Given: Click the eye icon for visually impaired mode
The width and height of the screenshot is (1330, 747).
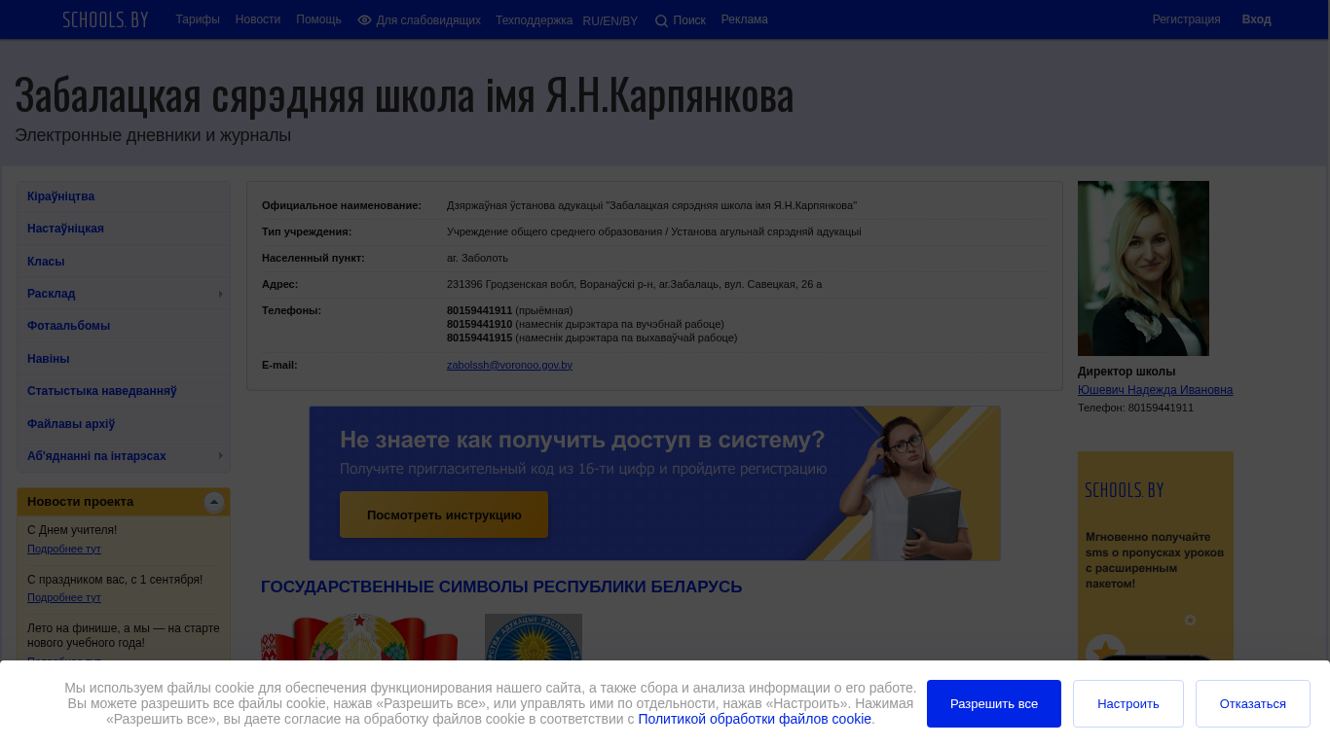Looking at the screenshot, I should pos(365,20).
